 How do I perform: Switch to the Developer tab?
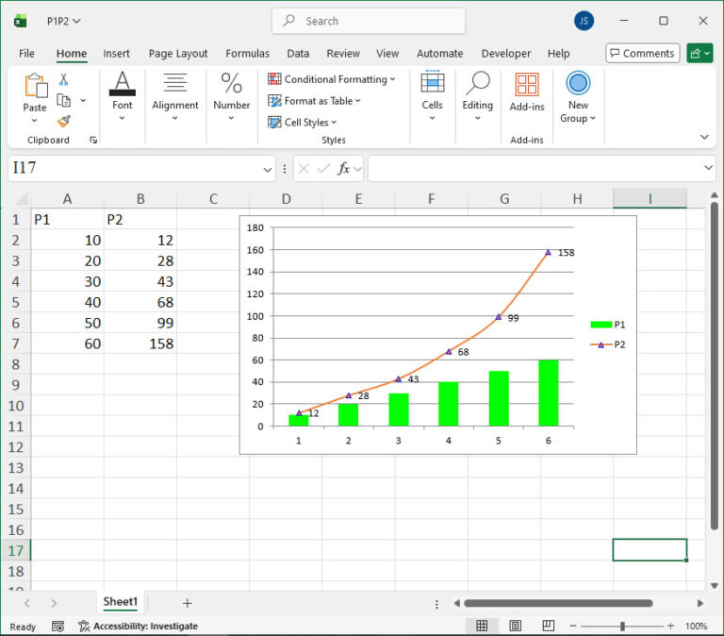click(505, 54)
